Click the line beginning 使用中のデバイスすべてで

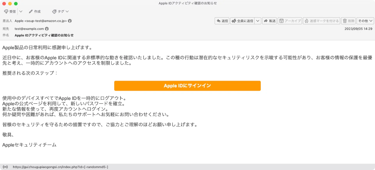64,98
